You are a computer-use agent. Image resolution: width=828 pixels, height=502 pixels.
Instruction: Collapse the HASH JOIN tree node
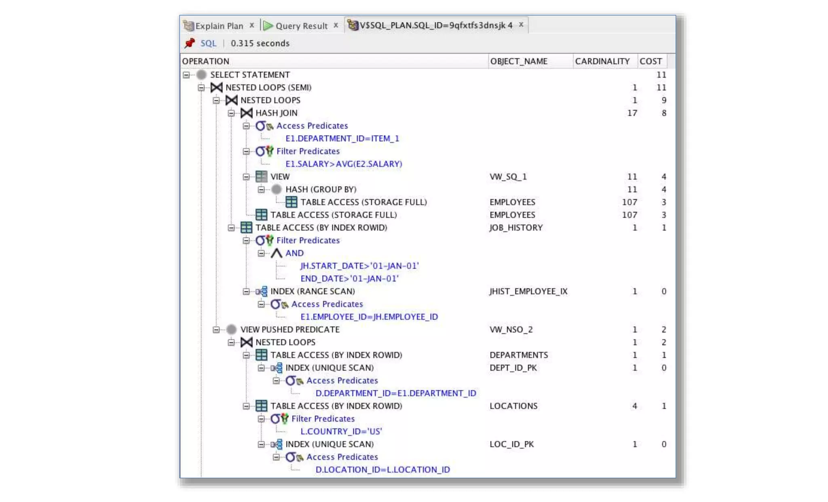click(231, 113)
